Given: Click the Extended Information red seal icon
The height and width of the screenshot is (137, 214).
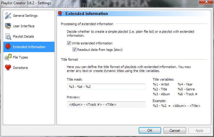Looking at the screenshot, I should pos(8,47).
